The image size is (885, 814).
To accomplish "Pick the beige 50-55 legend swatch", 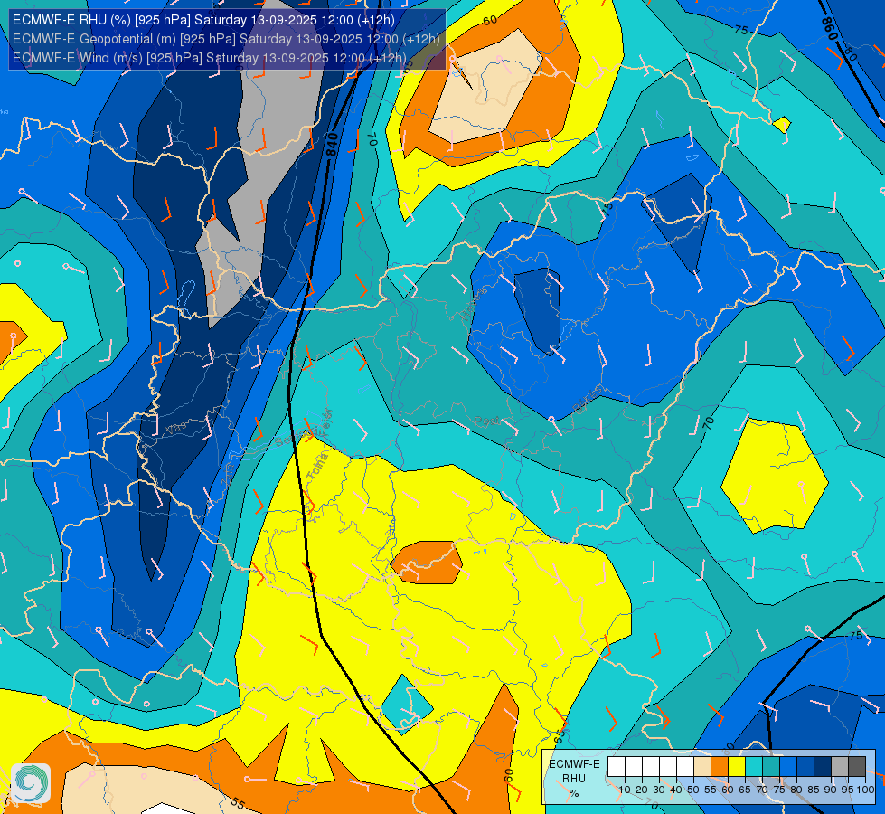I will point(702,767).
